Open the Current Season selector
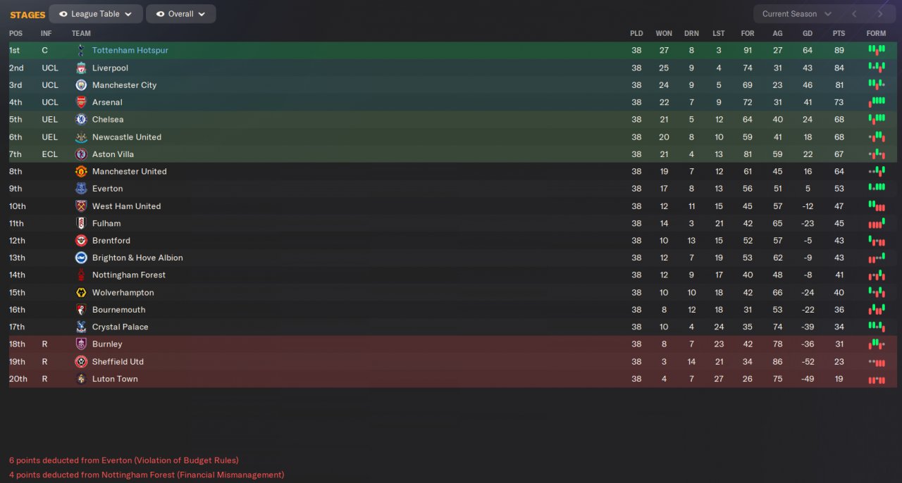 click(x=796, y=14)
